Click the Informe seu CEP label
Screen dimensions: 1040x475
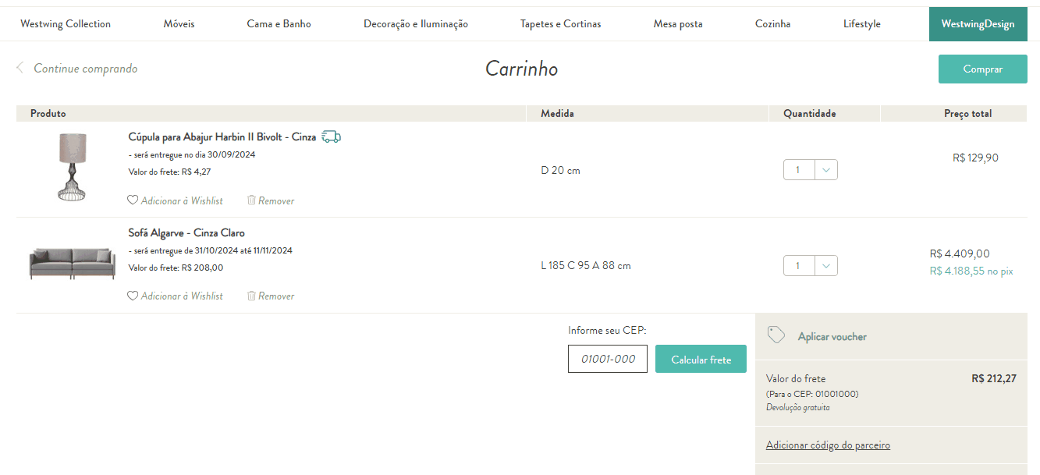click(608, 330)
